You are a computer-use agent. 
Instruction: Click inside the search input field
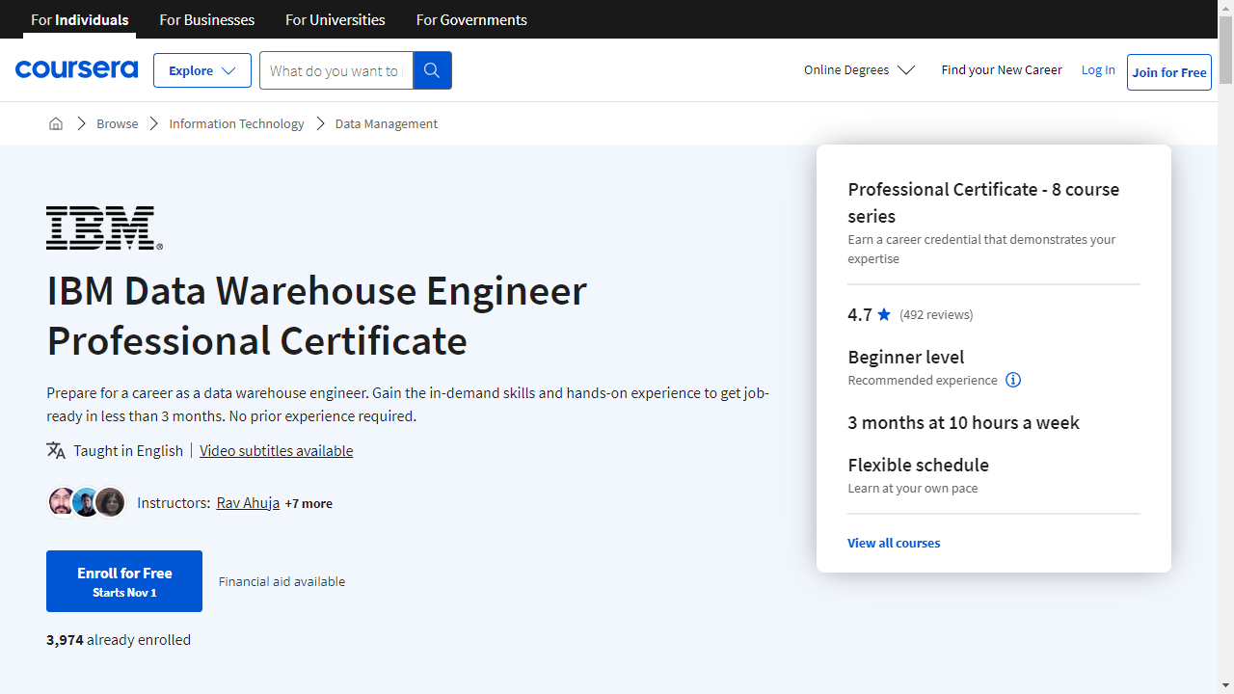[x=336, y=70]
